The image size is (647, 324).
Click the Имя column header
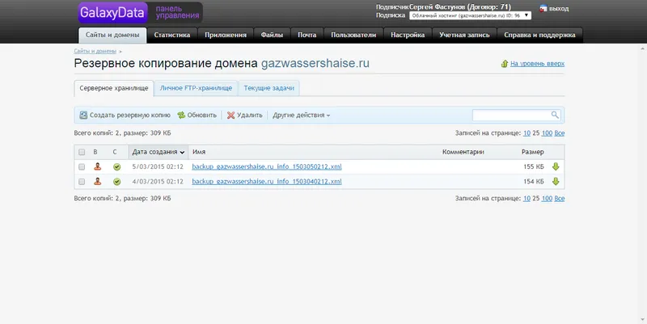199,152
